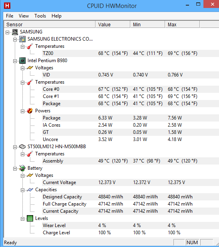219x247 pixels.
Task: Collapse the Levels node
Action: point(23,219)
